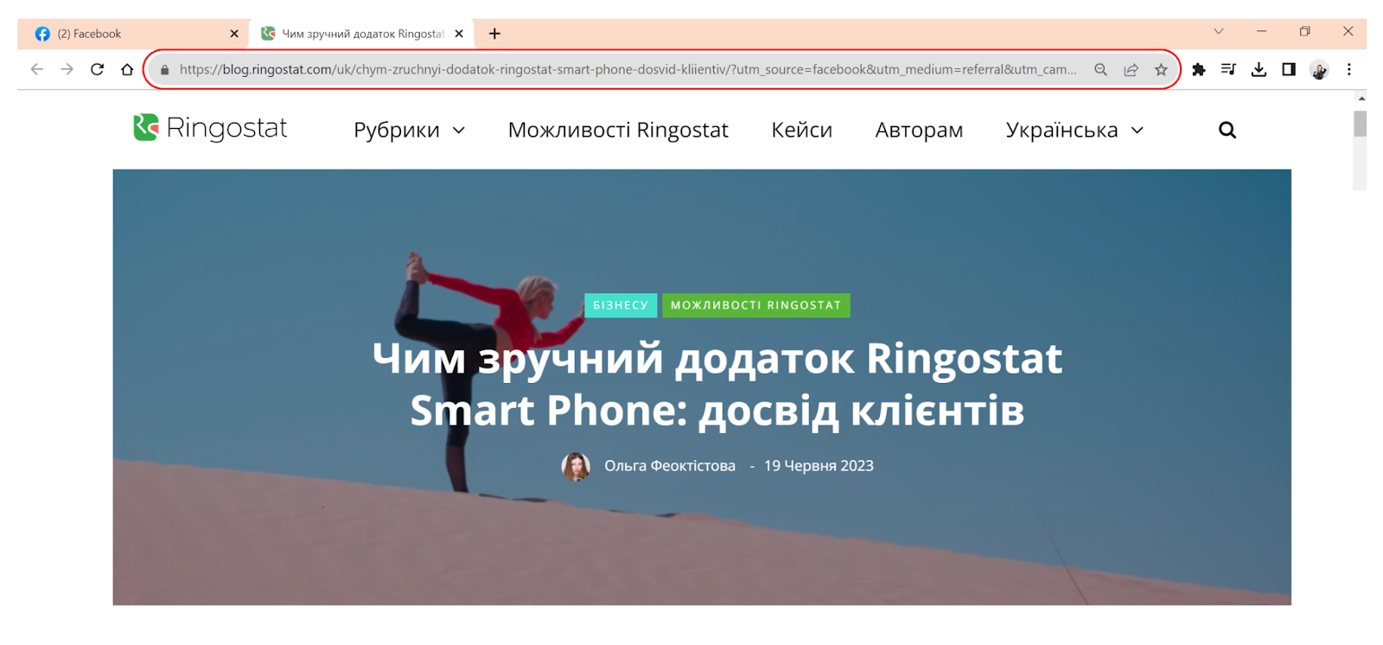Open the browser home page
The image size is (1383, 645).
point(127,69)
